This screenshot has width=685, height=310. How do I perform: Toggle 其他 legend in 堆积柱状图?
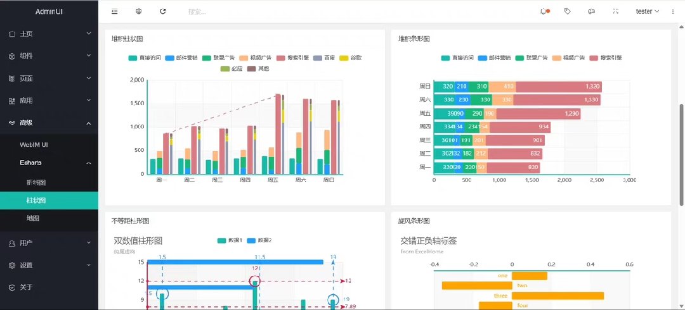tap(258, 68)
